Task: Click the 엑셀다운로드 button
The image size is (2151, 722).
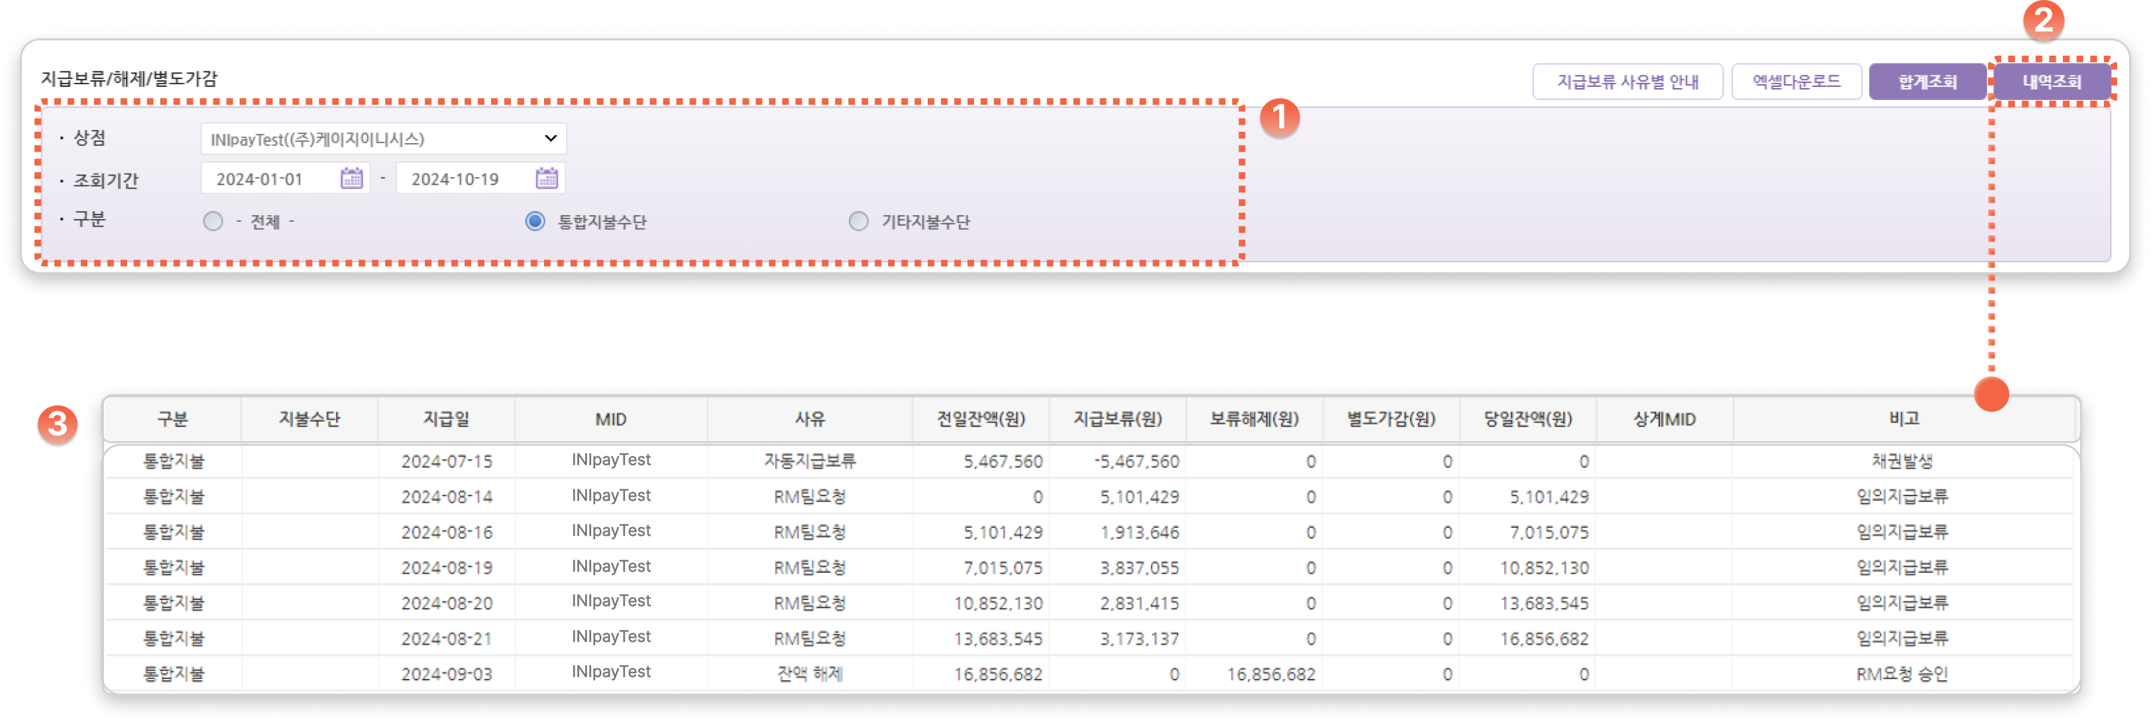Action: point(1796,81)
